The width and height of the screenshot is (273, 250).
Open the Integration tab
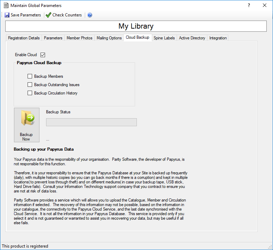click(x=218, y=38)
